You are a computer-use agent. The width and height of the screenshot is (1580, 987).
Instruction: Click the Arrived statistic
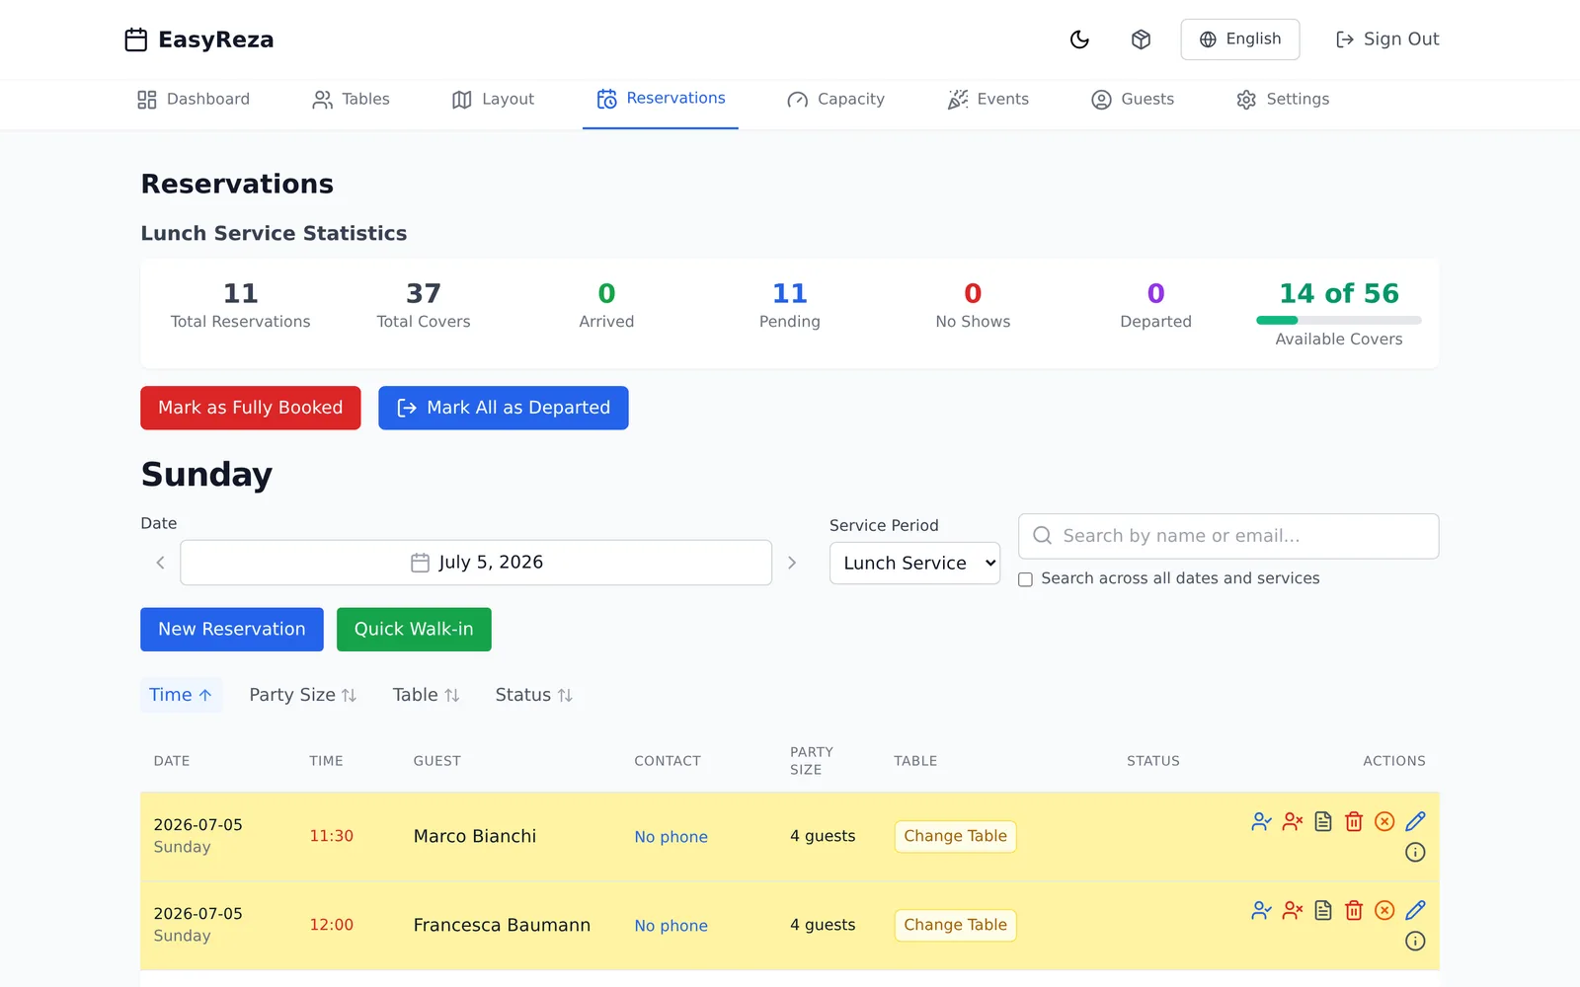click(606, 305)
